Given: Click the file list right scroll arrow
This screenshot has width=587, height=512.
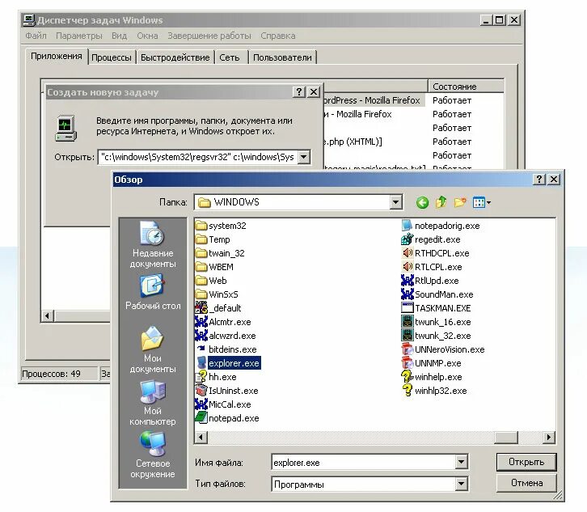Looking at the screenshot, I should coord(548,437).
